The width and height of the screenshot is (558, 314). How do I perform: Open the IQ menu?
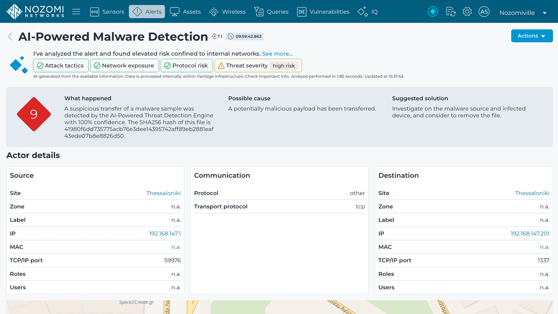(368, 12)
